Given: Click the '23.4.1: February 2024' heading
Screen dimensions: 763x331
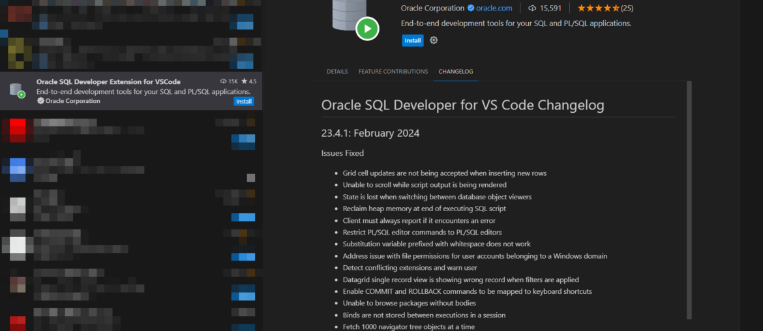Looking at the screenshot, I should coord(370,133).
